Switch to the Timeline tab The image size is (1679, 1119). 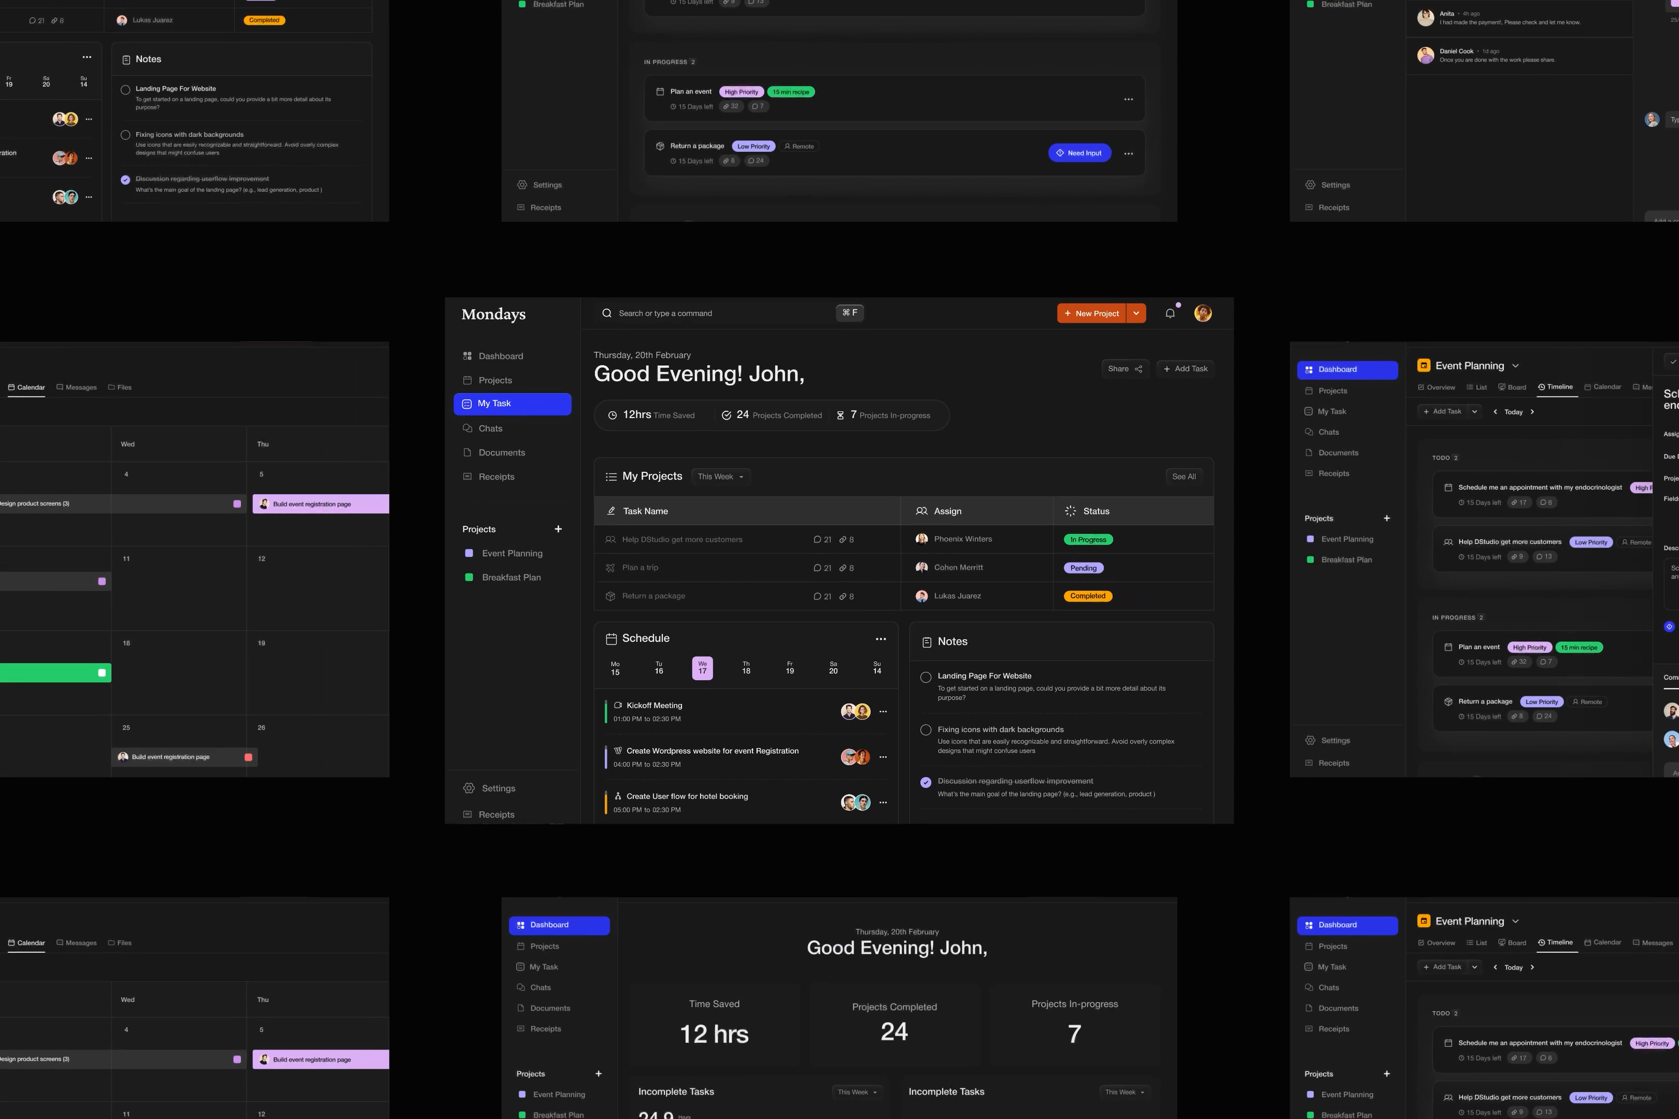[x=1556, y=387]
